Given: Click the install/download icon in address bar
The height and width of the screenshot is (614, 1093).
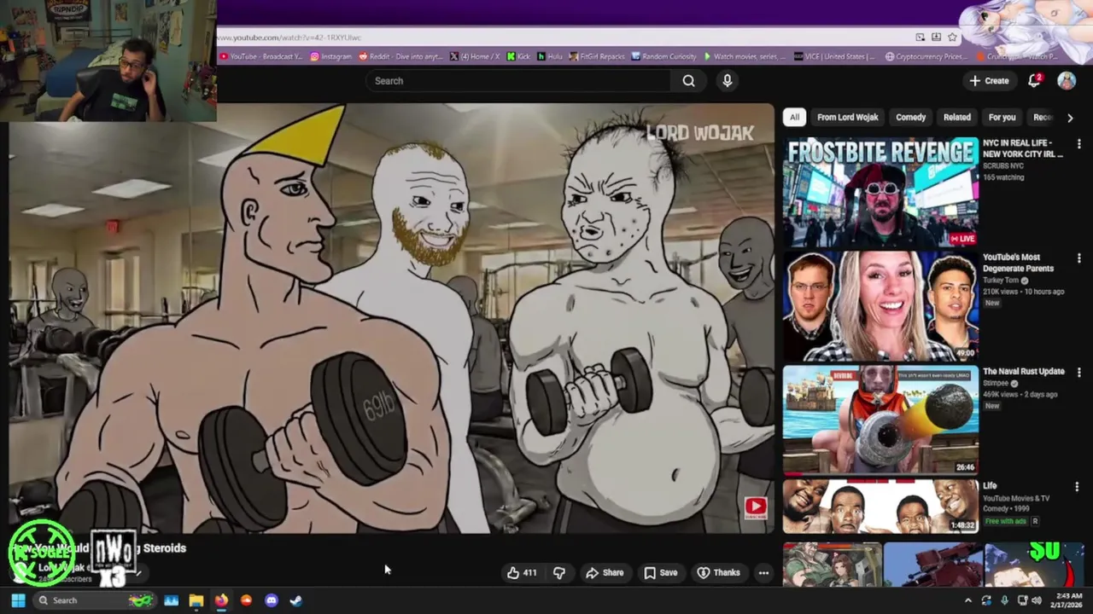Looking at the screenshot, I should point(936,38).
